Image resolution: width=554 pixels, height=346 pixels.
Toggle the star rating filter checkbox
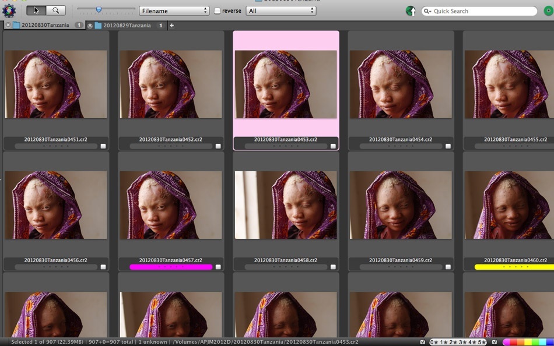click(x=423, y=342)
